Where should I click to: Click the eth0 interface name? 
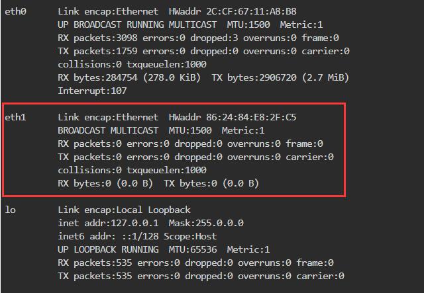point(15,11)
